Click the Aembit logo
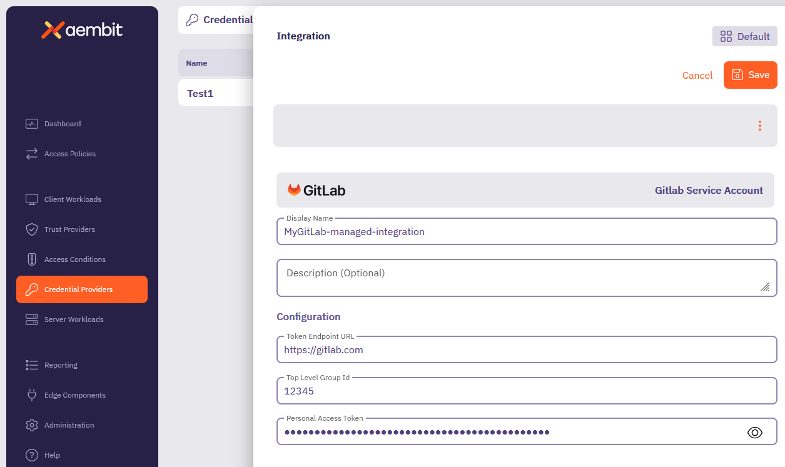Screen dimensions: 785x467 tap(82, 29)
